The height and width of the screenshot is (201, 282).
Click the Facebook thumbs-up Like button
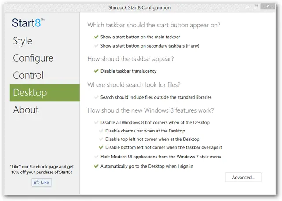click(41, 183)
